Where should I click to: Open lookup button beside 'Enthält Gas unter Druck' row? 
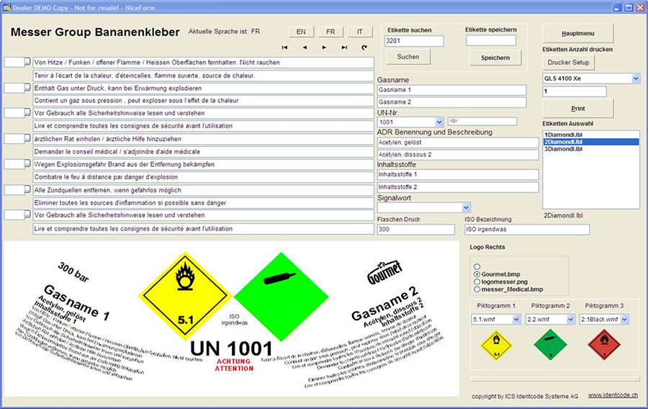pos(27,88)
